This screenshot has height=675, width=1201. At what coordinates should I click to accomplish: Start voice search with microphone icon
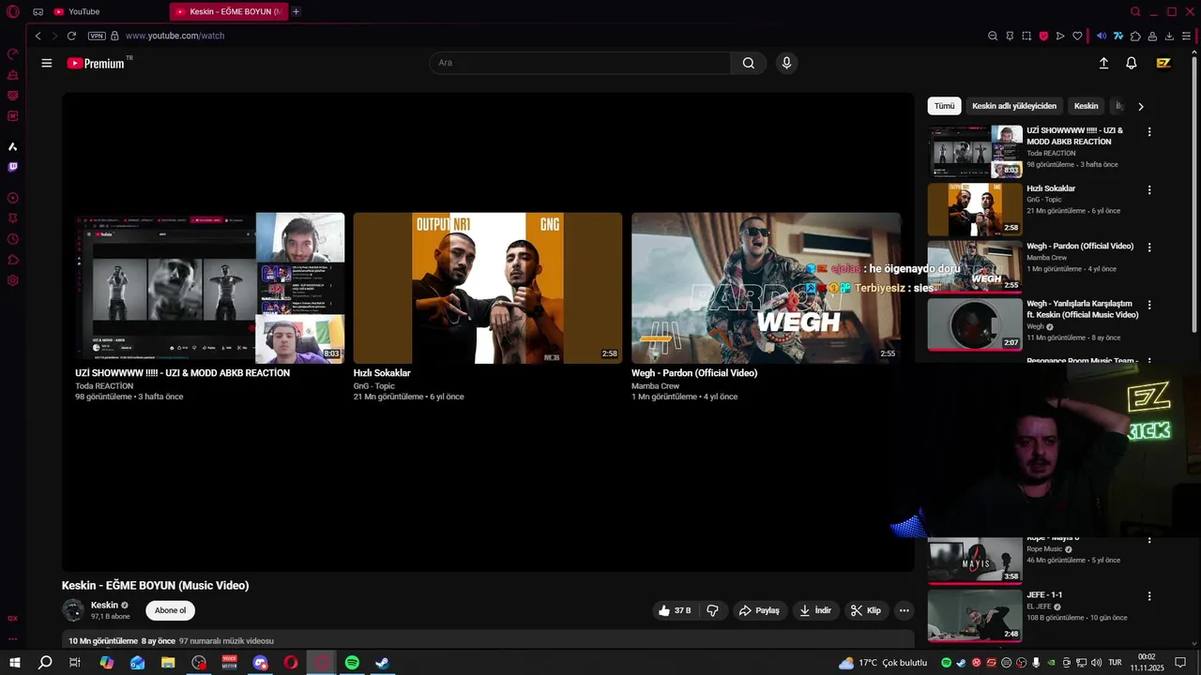pos(786,63)
